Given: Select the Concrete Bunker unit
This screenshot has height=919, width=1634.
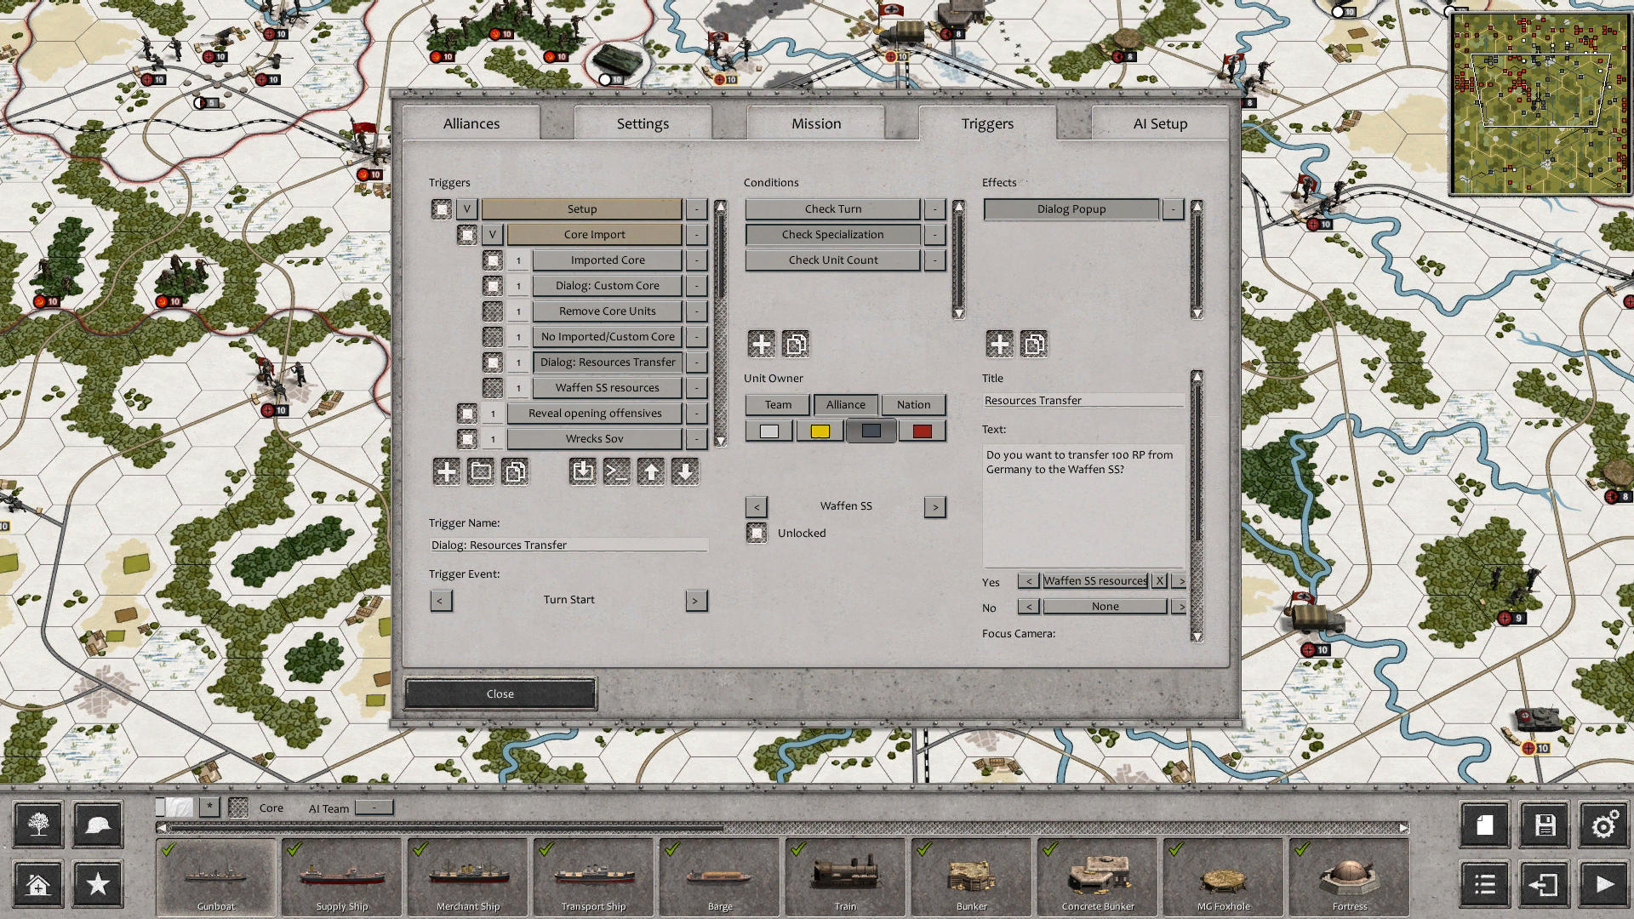Looking at the screenshot, I should [1098, 876].
